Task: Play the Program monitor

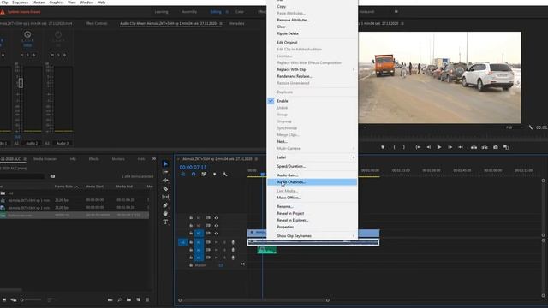Action: point(439,147)
